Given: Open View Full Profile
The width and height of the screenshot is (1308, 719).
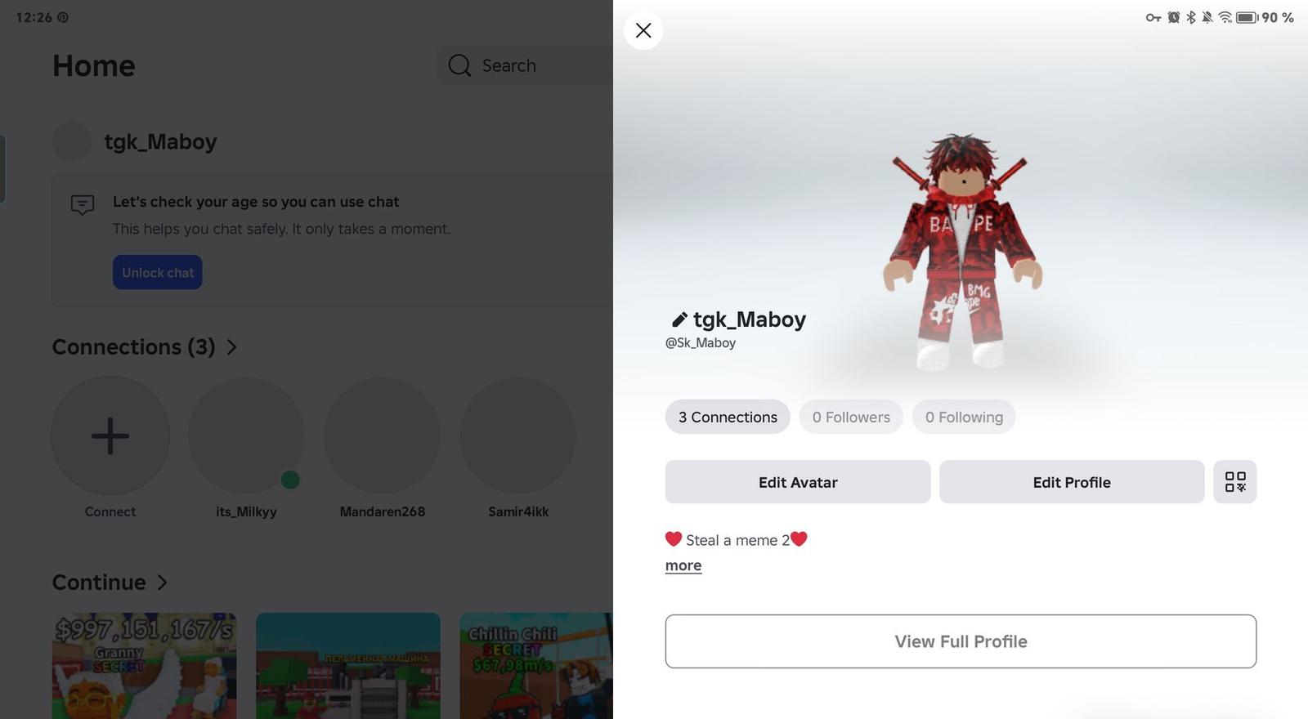Looking at the screenshot, I should click(961, 641).
